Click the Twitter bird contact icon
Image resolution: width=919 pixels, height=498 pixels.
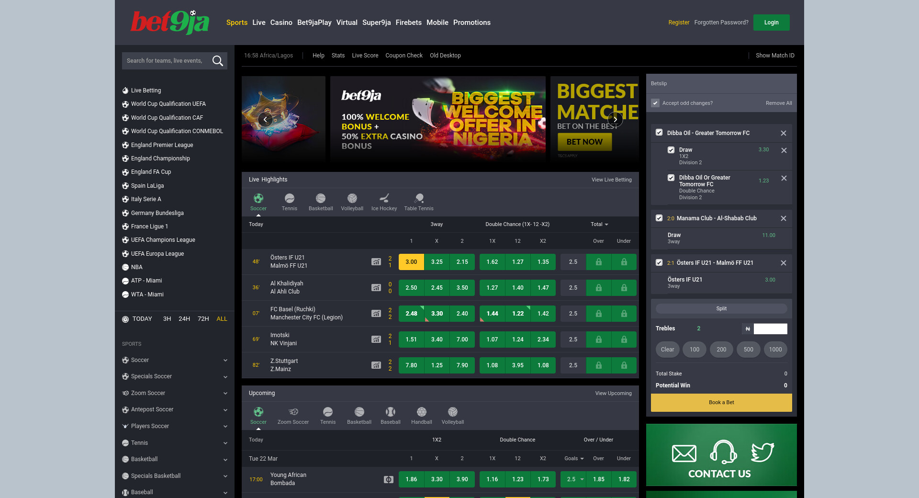[x=762, y=453]
